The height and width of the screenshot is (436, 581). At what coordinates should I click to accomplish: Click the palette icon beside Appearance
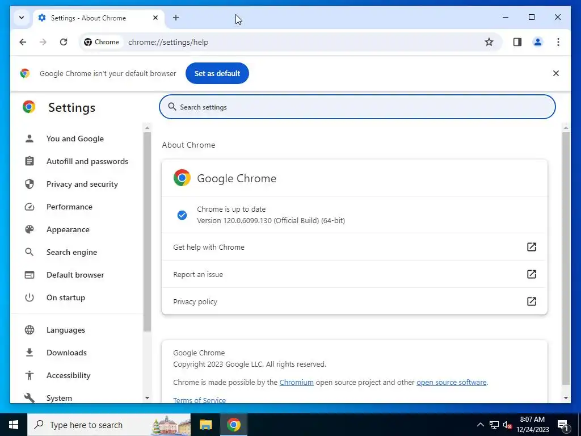point(30,229)
